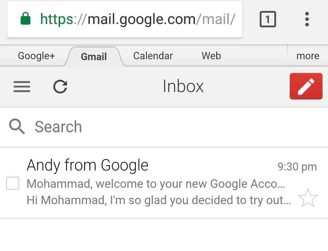Compose a new email with the red pencil button
The image size is (328, 251).
click(306, 86)
